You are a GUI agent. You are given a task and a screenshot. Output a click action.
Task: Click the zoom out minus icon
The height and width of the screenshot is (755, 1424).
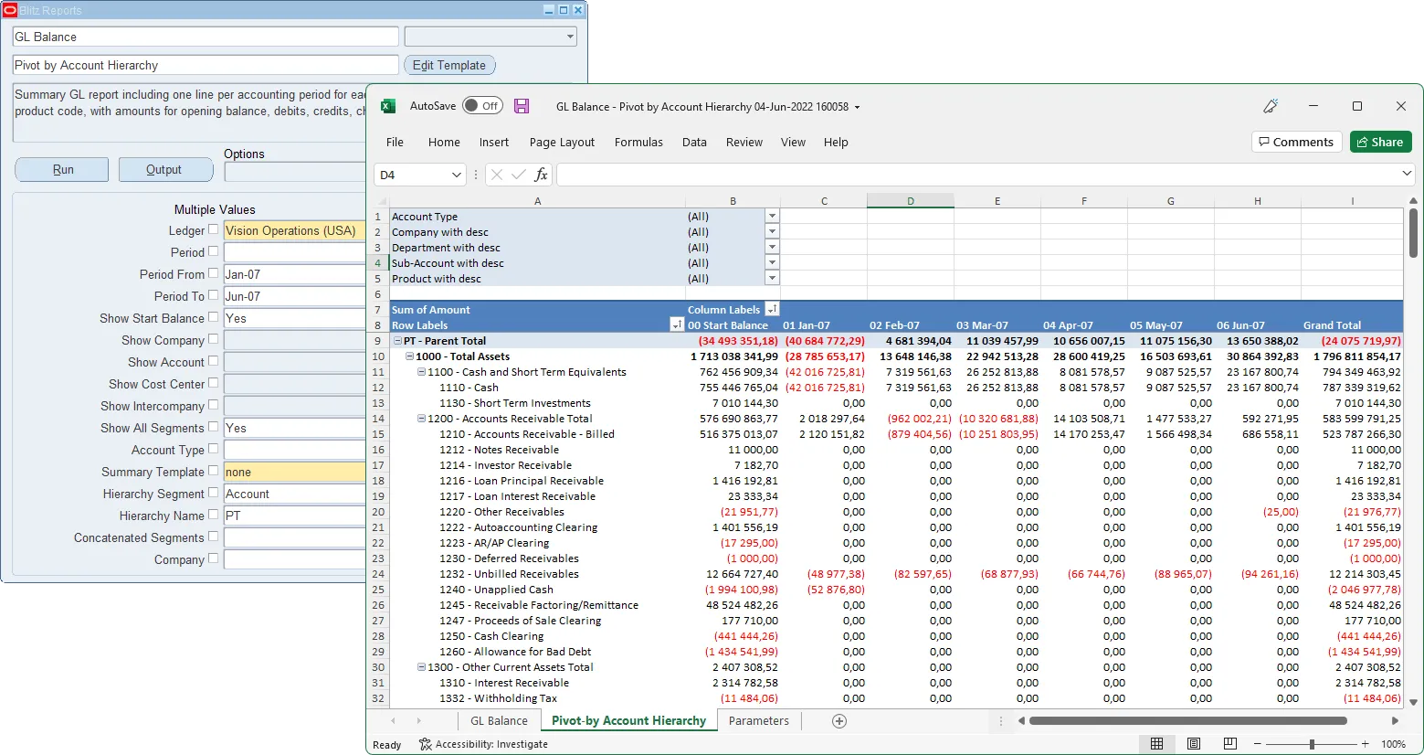point(1258,744)
